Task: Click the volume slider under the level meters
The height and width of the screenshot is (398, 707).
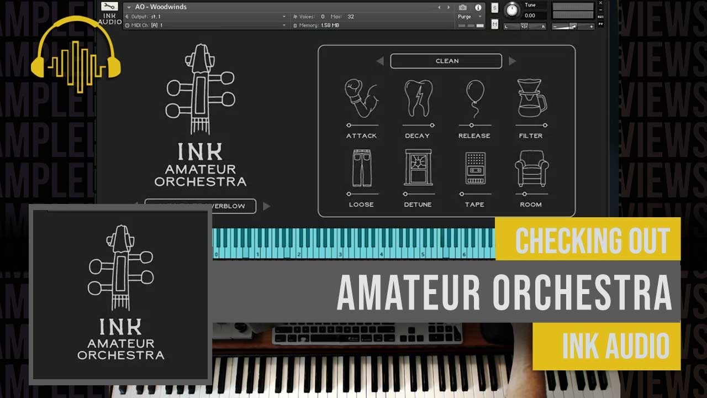Action: [x=573, y=26]
